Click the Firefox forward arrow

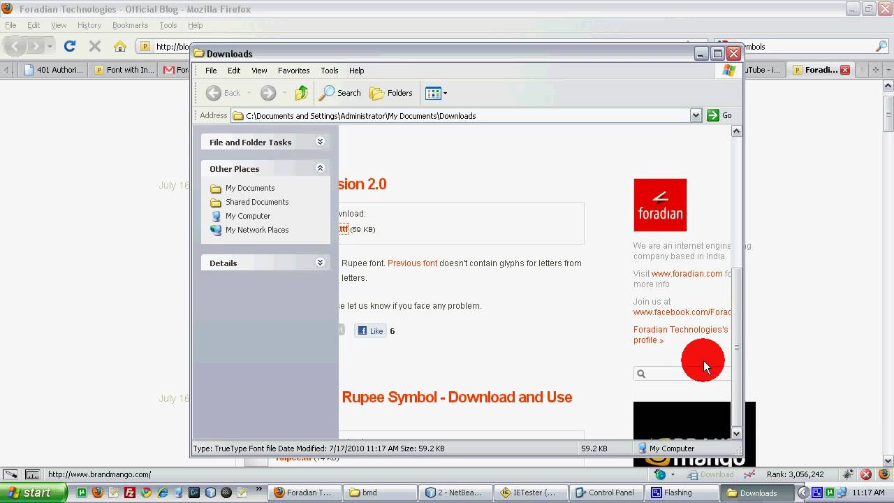[35, 46]
